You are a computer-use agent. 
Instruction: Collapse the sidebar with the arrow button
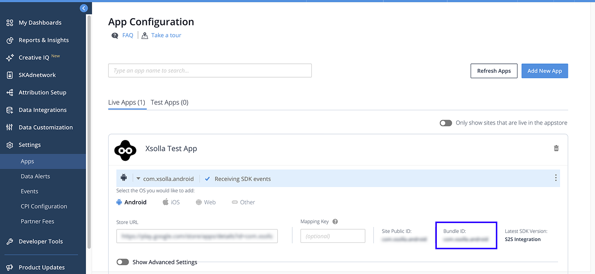84,8
